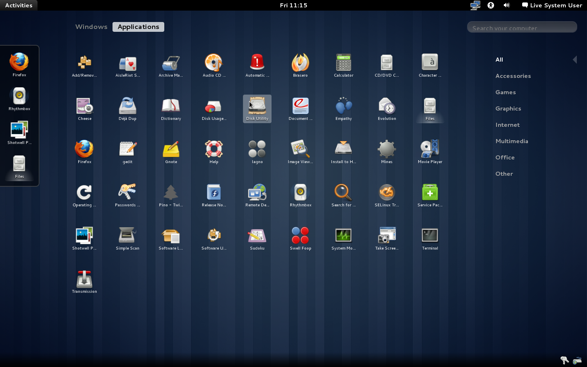Filter by Office category
The height and width of the screenshot is (367, 587).
(x=505, y=157)
